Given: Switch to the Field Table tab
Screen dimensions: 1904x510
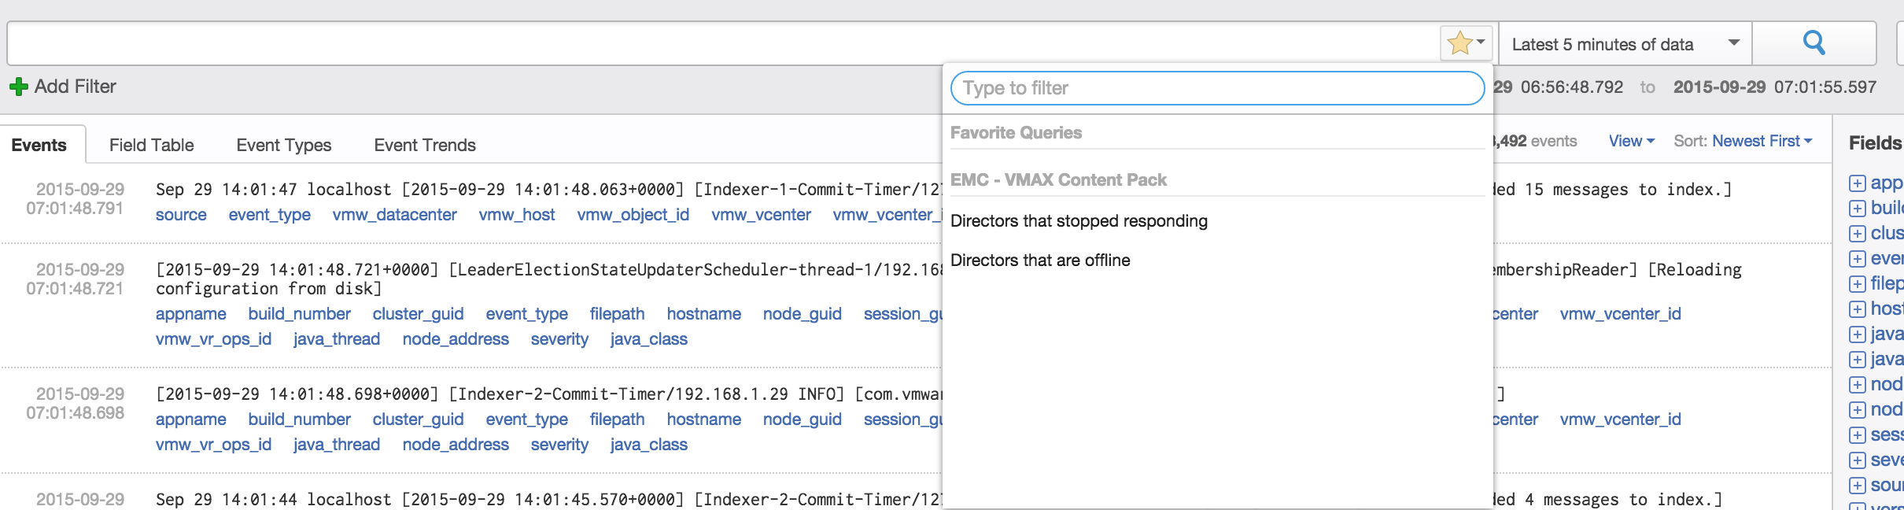Looking at the screenshot, I should (x=151, y=145).
